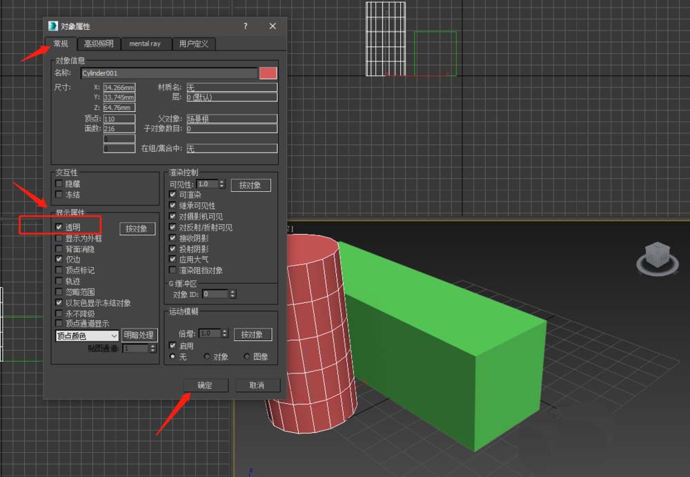690x477 pixels.
Task: Click the 3ds Max app icon in dialog title
Action: coord(53,26)
